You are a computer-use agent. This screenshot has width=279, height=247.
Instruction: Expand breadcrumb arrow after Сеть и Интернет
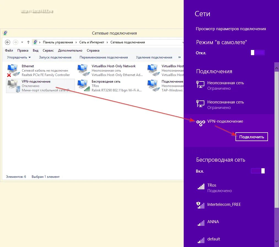click(107, 42)
